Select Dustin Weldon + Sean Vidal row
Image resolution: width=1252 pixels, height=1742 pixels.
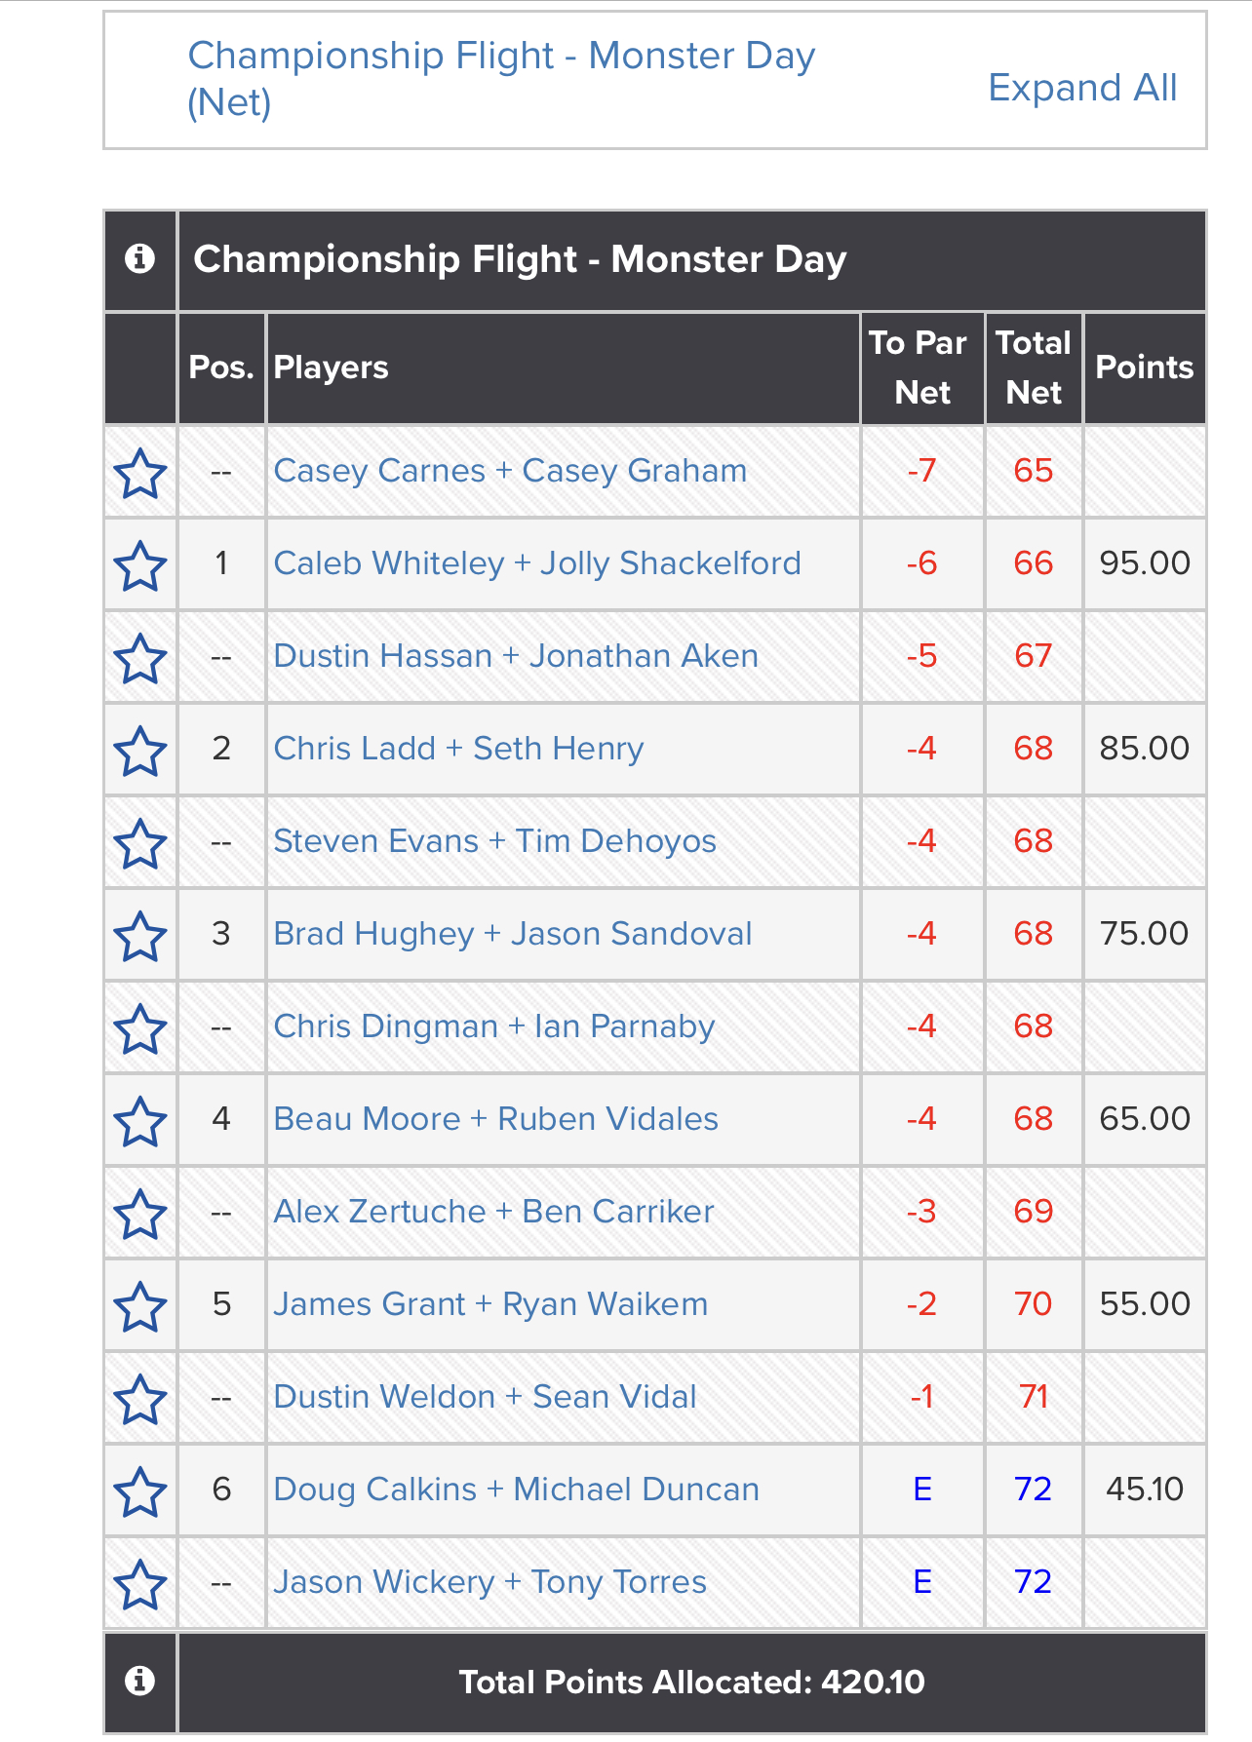(655, 1397)
